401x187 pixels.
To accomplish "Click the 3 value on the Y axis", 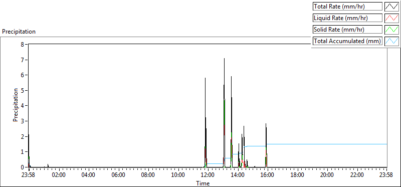I will click(22, 121).
